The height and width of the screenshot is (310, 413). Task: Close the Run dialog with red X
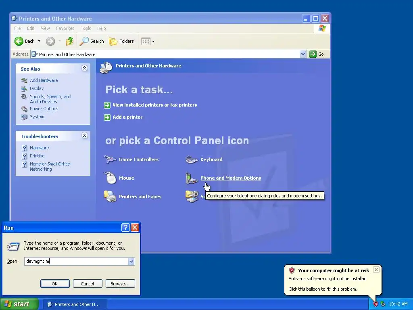(x=135, y=228)
